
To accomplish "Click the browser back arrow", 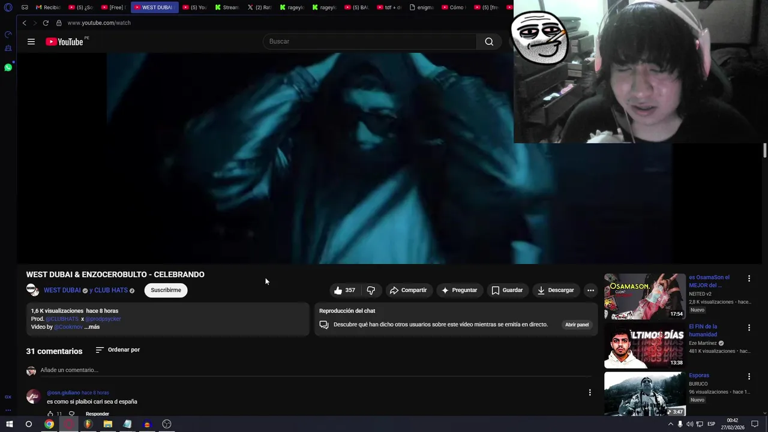I will click(x=24, y=23).
